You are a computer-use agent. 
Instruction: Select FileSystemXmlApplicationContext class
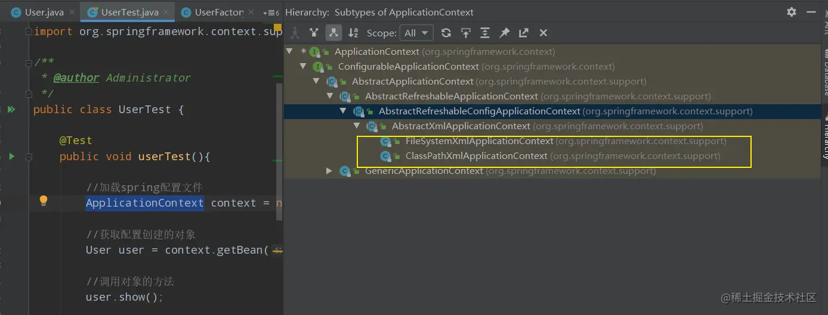(x=552, y=141)
